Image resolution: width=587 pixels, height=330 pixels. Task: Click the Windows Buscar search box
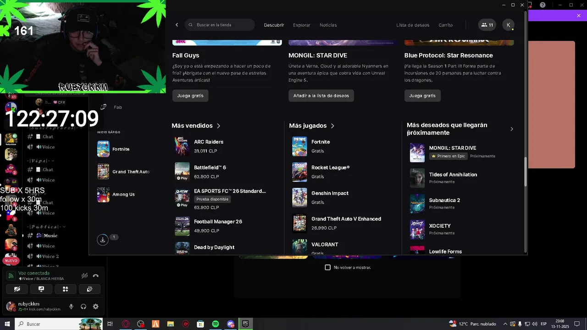point(58,324)
